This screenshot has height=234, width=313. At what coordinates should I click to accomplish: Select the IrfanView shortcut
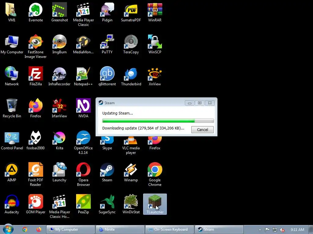[60, 108]
